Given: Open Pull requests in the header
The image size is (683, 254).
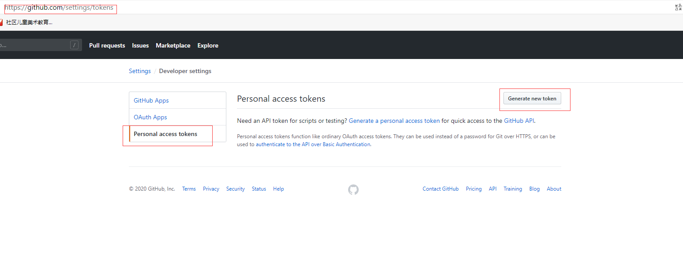Looking at the screenshot, I should click(107, 45).
